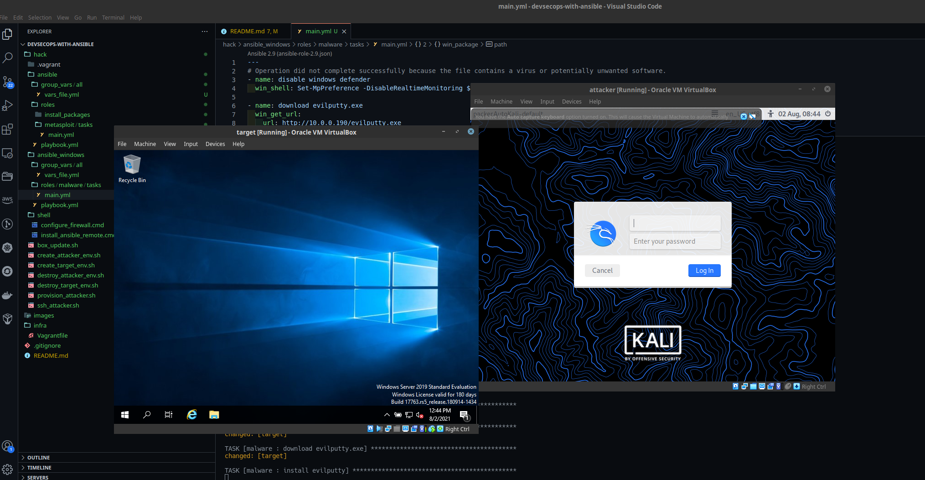This screenshot has width=925, height=480.
Task: Click hard disk activity icon in target VM status bar
Action: coord(370,429)
